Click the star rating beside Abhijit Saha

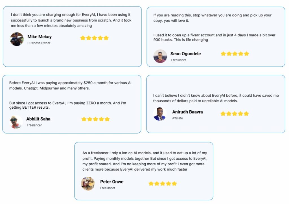pos(95,119)
